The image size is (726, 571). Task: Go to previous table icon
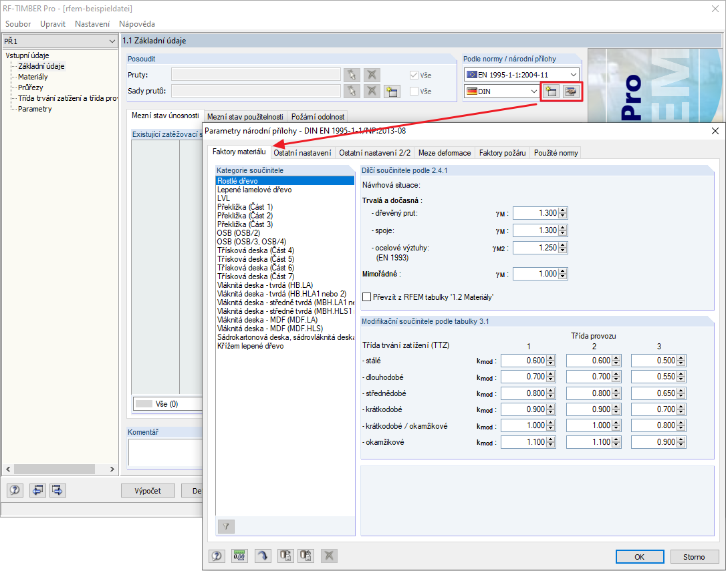click(37, 490)
